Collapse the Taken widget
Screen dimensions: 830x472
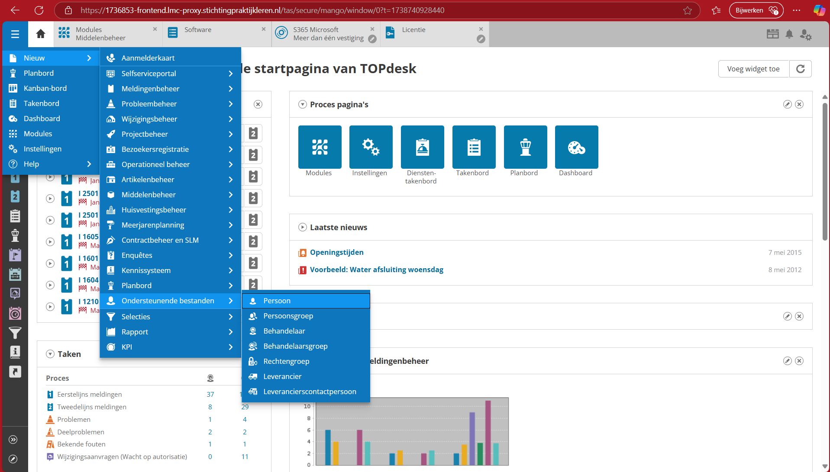tap(50, 354)
